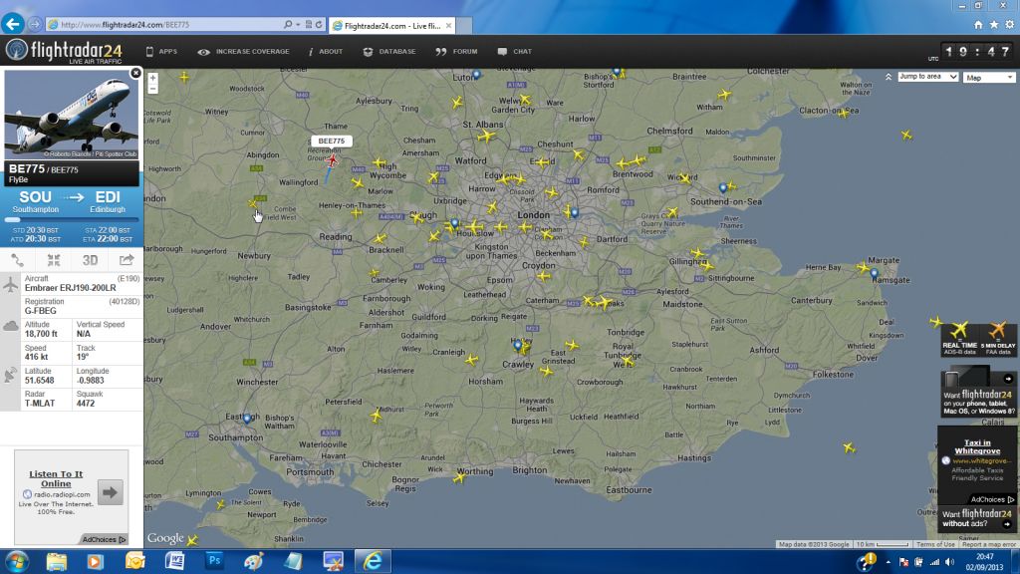1020x574 pixels.
Task: Select the yellow plane near Worthing
Action: point(459,477)
